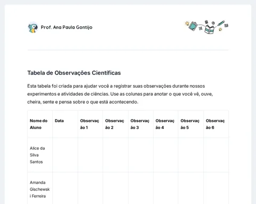Click the green pencil icon in header
This screenshot has width=256, height=204.
click(221, 23)
